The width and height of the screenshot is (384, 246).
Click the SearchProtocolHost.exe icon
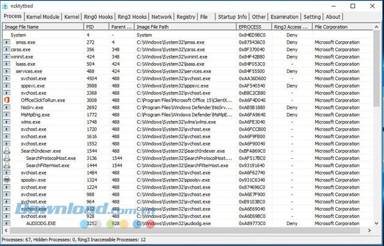[7, 158]
